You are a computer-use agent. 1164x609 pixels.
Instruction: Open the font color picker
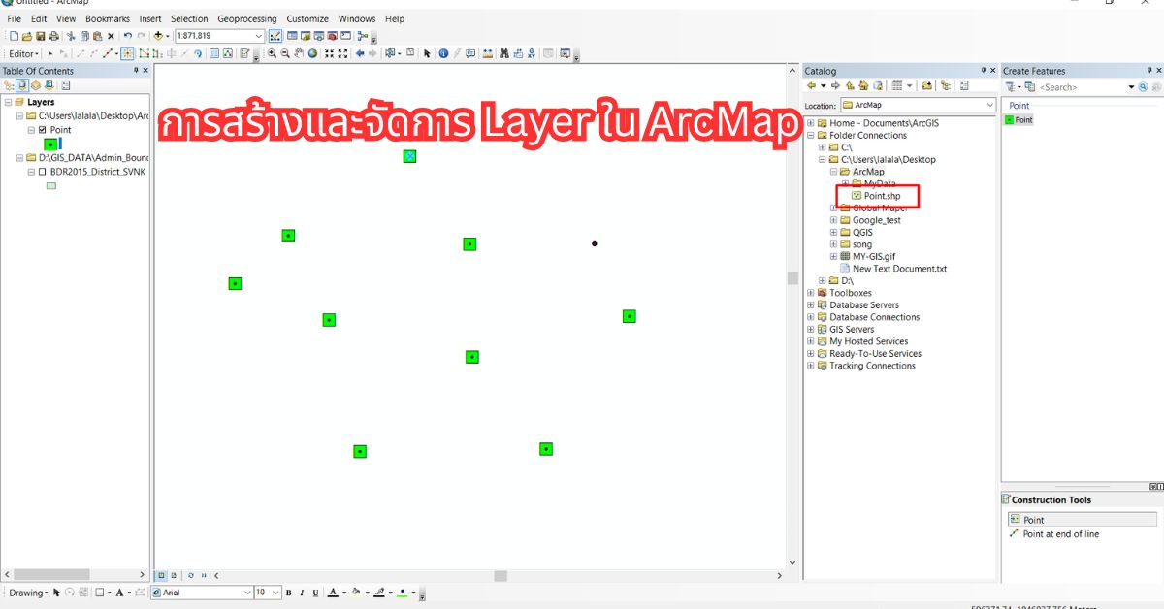[x=343, y=593]
